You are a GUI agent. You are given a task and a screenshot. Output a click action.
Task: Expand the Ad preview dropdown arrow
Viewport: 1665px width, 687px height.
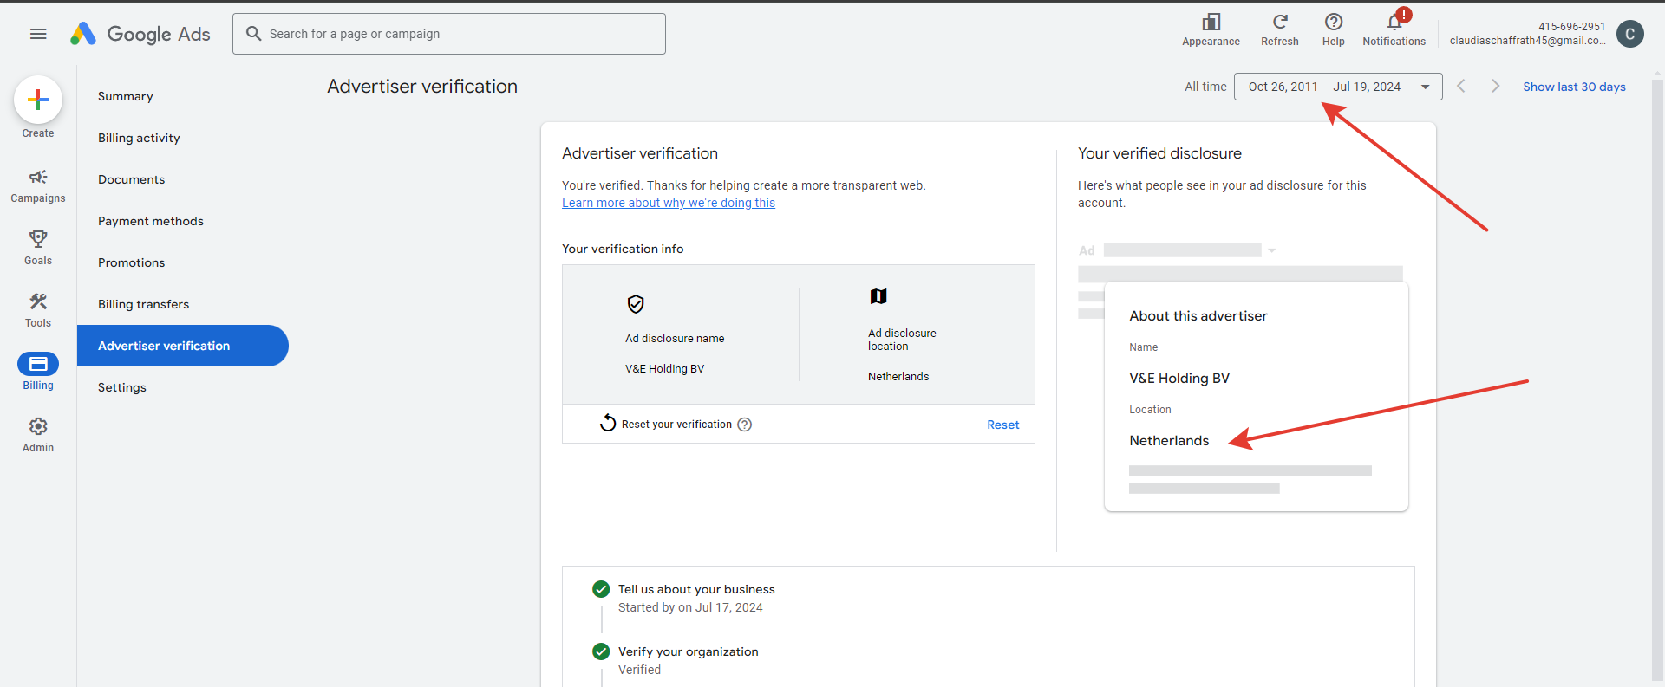point(1272,250)
